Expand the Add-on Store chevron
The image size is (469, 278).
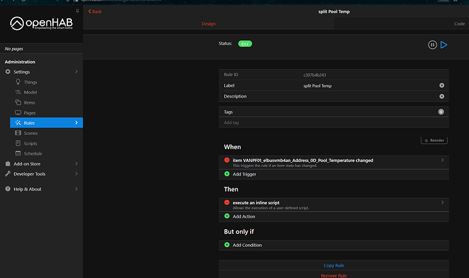(x=76, y=163)
